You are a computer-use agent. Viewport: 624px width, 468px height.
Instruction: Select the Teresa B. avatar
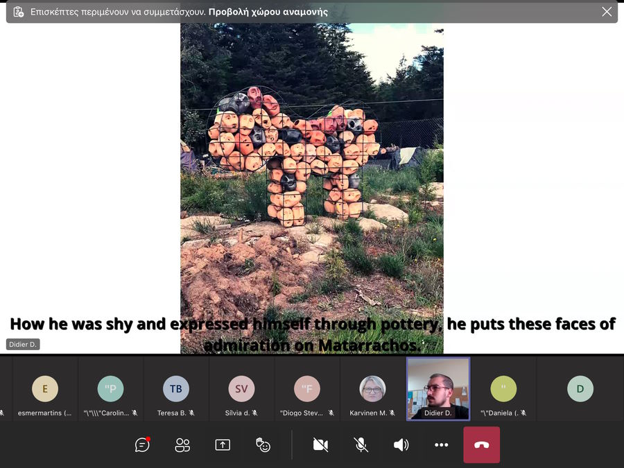click(x=176, y=389)
